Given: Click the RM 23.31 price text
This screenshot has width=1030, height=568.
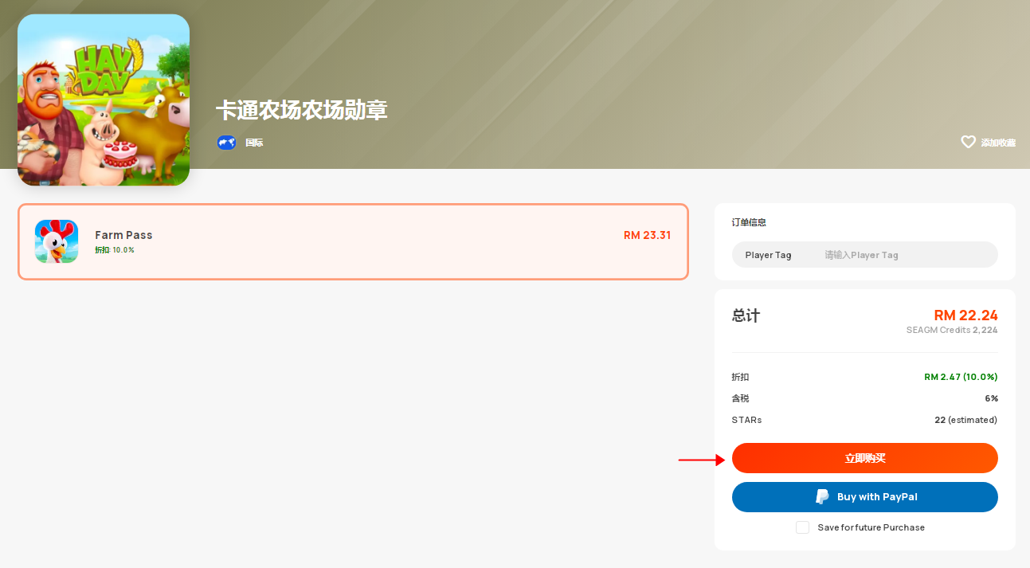Looking at the screenshot, I should 647,235.
